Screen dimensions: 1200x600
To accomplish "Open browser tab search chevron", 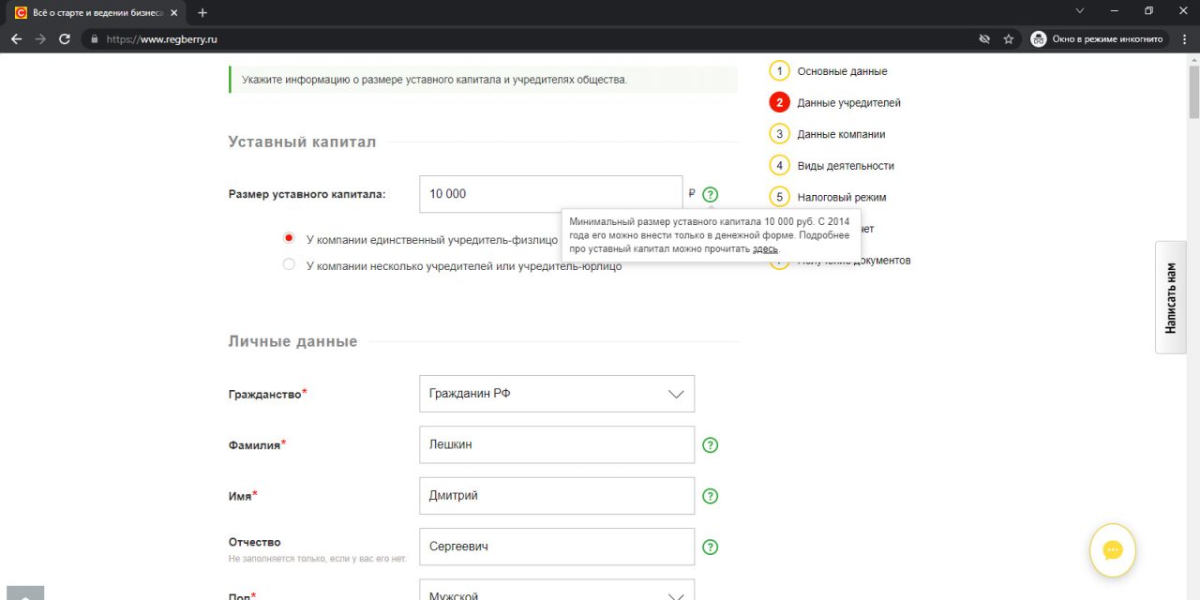I will [x=1079, y=12].
